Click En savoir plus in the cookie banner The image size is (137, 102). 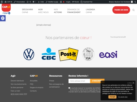(x=123, y=97)
